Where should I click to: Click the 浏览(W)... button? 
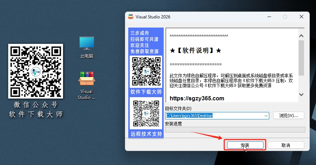(x=288, y=116)
